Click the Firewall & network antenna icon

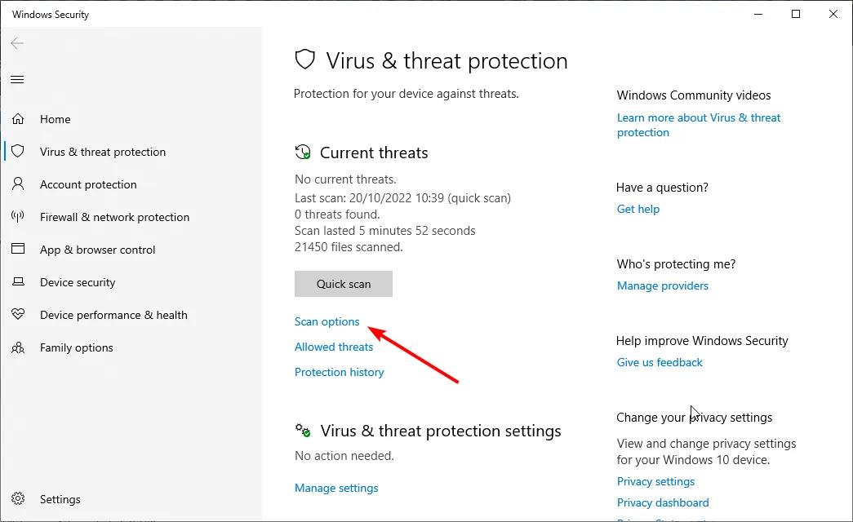[18, 216]
